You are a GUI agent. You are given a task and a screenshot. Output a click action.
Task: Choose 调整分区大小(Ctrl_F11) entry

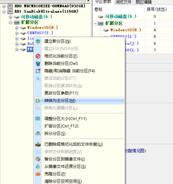[x=79, y=119]
